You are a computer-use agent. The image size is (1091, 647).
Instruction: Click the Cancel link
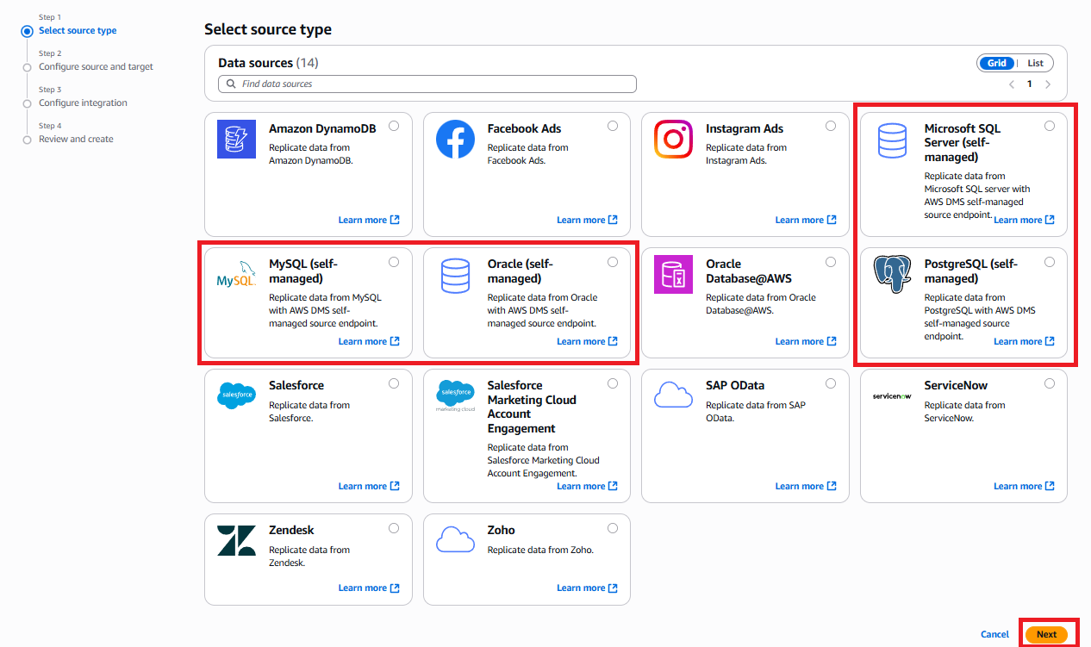coord(994,634)
